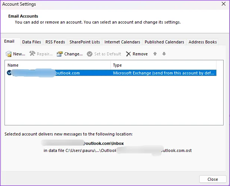Click the Email Accounts heading
This screenshot has width=230, height=186.
(23, 16)
